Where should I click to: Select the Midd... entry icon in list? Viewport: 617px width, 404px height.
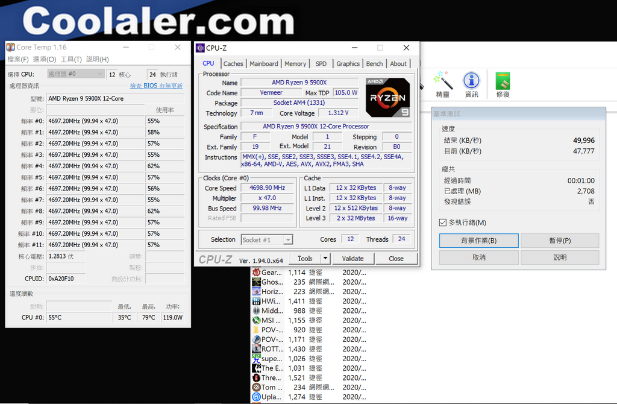(256, 311)
